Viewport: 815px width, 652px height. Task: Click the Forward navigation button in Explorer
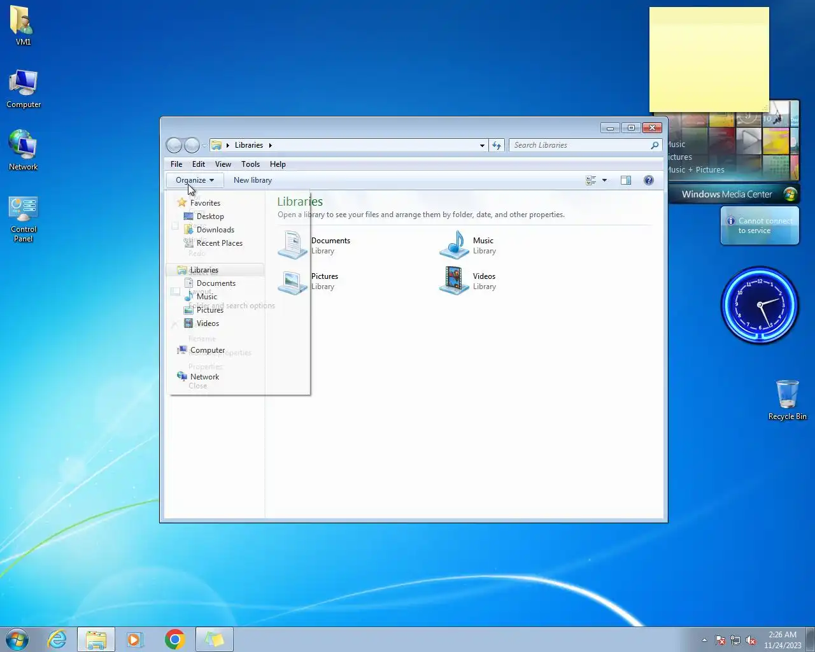(x=192, y=145)
